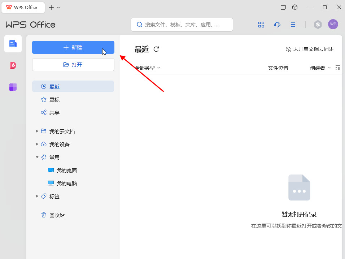Click the 打开 button
This screenshot has height=259, width=345.
(x=73, y=65)
